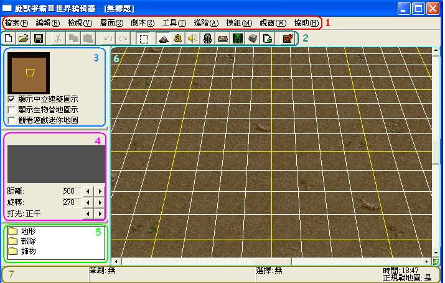This screenshot has height=283, width=445.
Task: Click the Redo arrow icon
Action: [x=123, y=38]
